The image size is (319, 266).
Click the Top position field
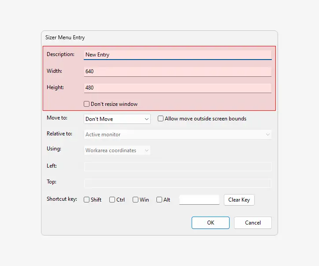177,183
